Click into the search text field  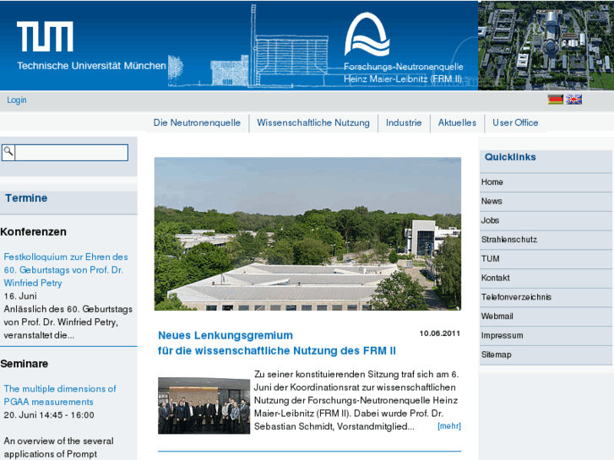71,152
